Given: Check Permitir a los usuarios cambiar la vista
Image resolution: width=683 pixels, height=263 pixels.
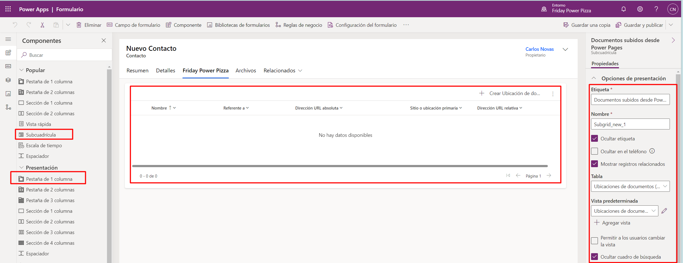Looking at the screenshot, I should [594, 241].
